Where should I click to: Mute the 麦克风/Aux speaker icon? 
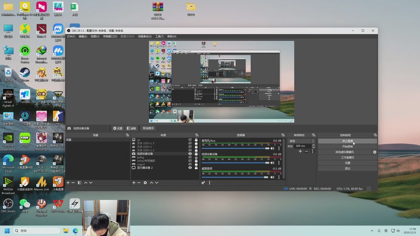click(x=272, y=148)
